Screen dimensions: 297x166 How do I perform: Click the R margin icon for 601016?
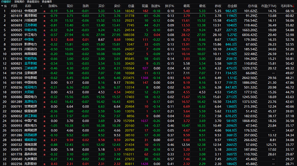[45, 59]
